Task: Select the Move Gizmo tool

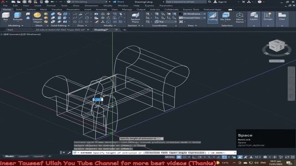Action: click(240, 18)
